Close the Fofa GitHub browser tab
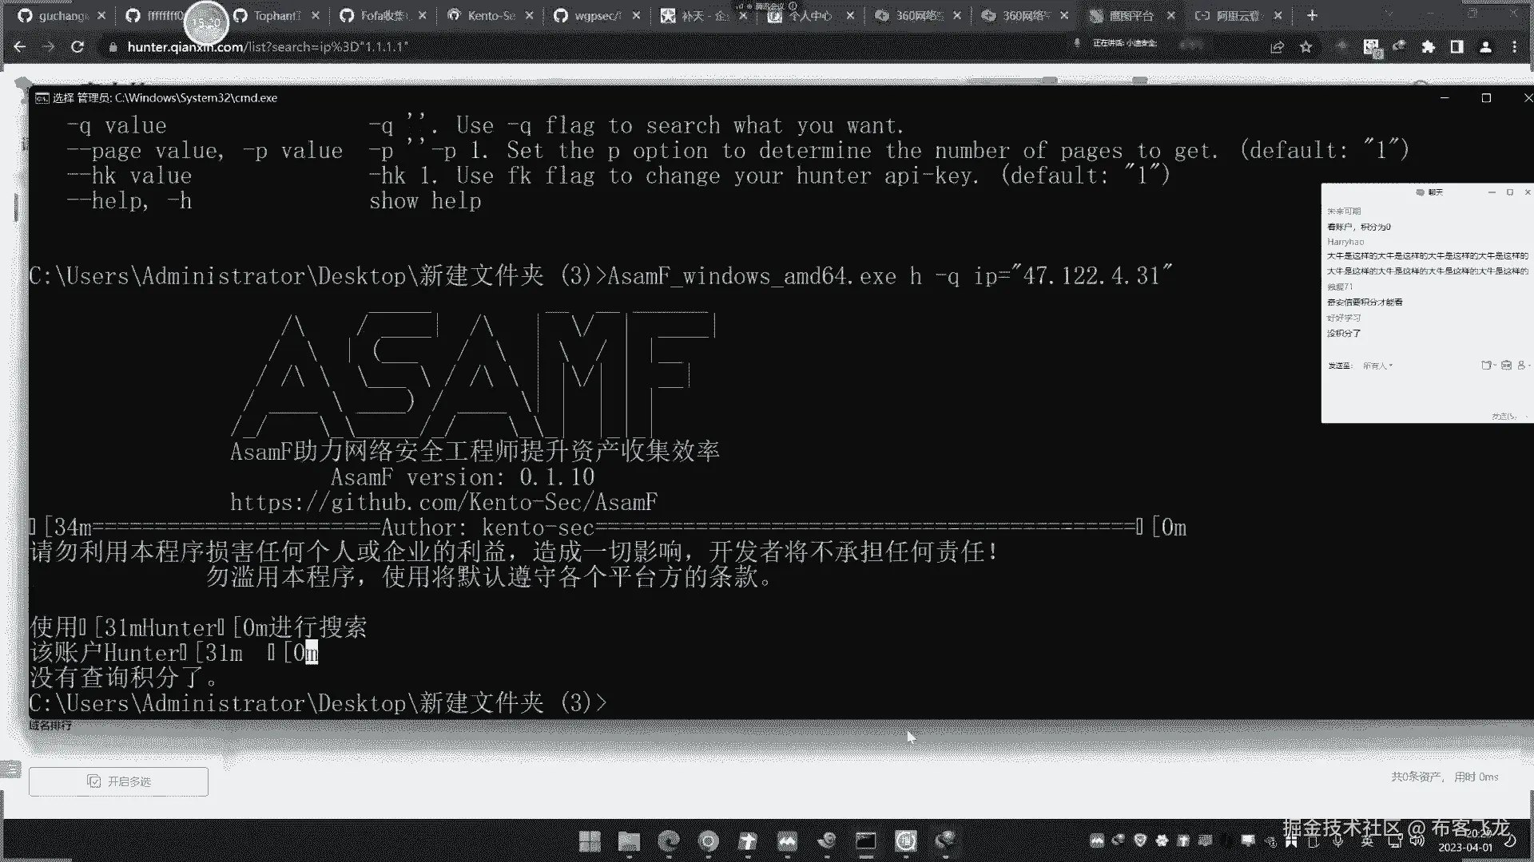The height and width of the screenshot is (862, 1534). [x=422, y=15]
